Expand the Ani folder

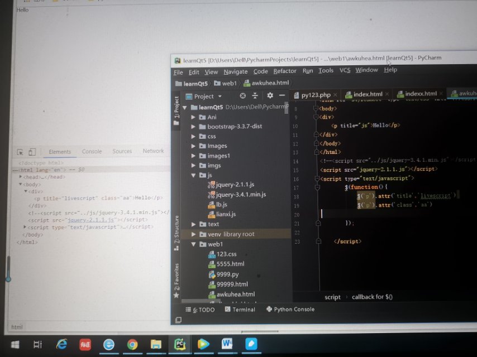(x=193, y=117)
